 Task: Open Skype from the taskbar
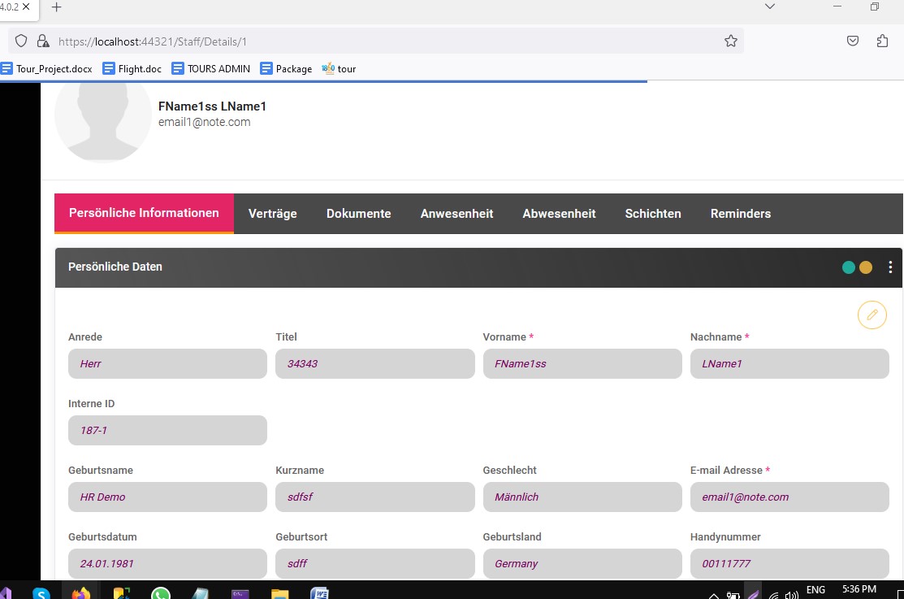coord(41,592)
